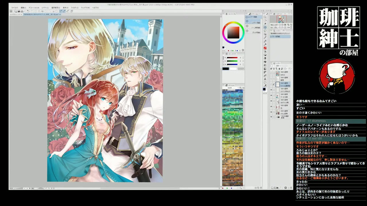The height and width of the screenshot is (206, 367).
Task: Click the transparent checkered color swatch
Action: (x=241, y=69)
